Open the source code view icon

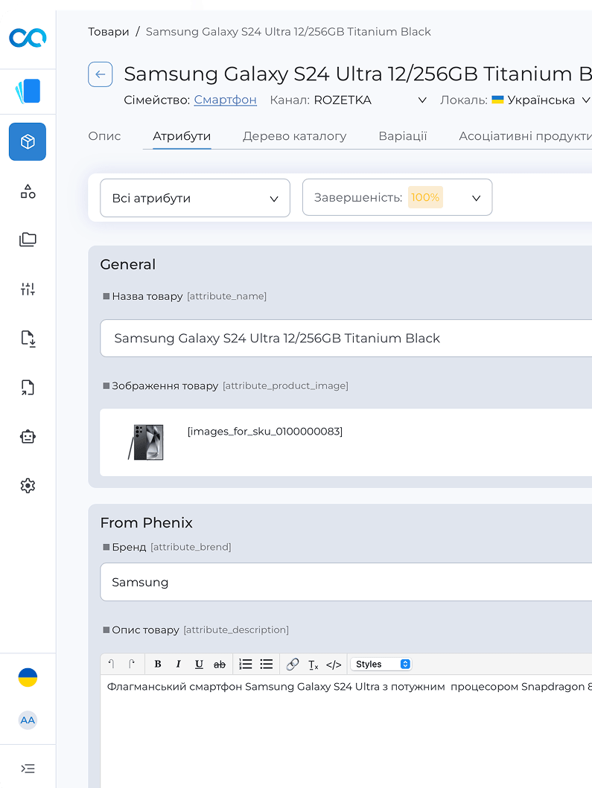click(x=334, y=664)
